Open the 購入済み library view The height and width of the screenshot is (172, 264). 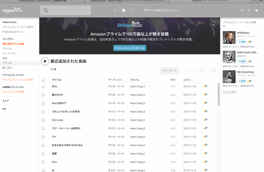pyautogui.click(x=7, y=68)
